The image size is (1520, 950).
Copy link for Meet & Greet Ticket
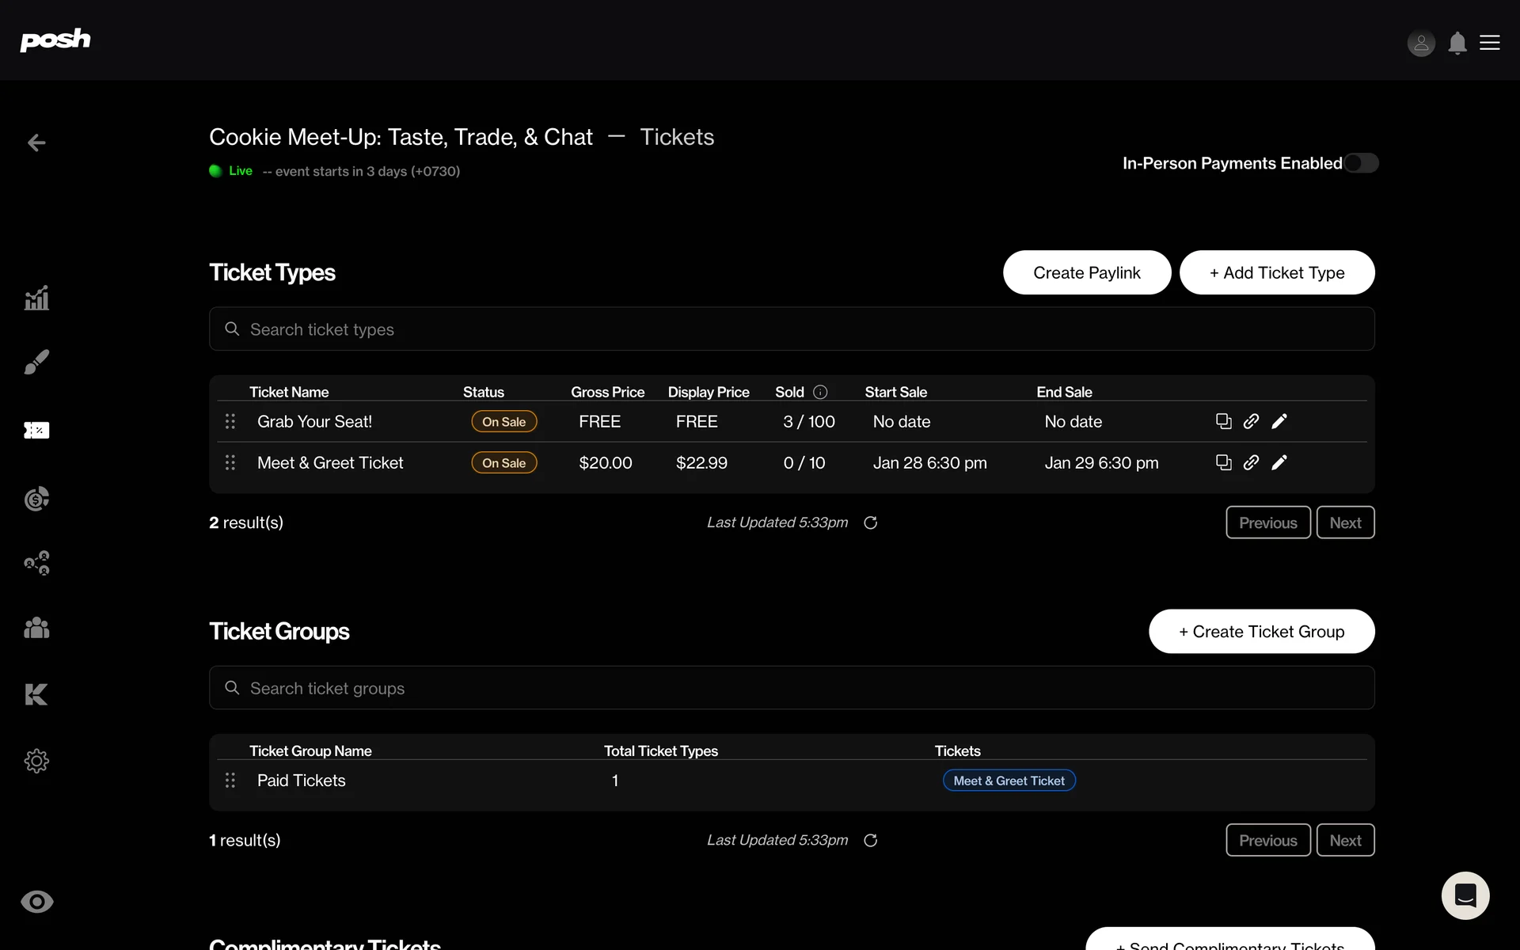coord(1251,462)
